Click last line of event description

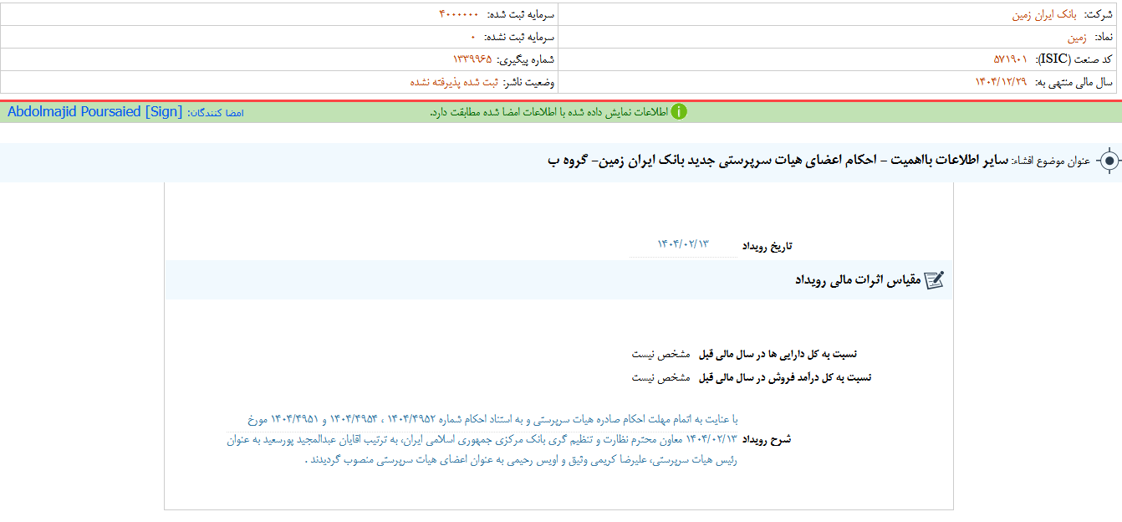(x=522, y=460)
